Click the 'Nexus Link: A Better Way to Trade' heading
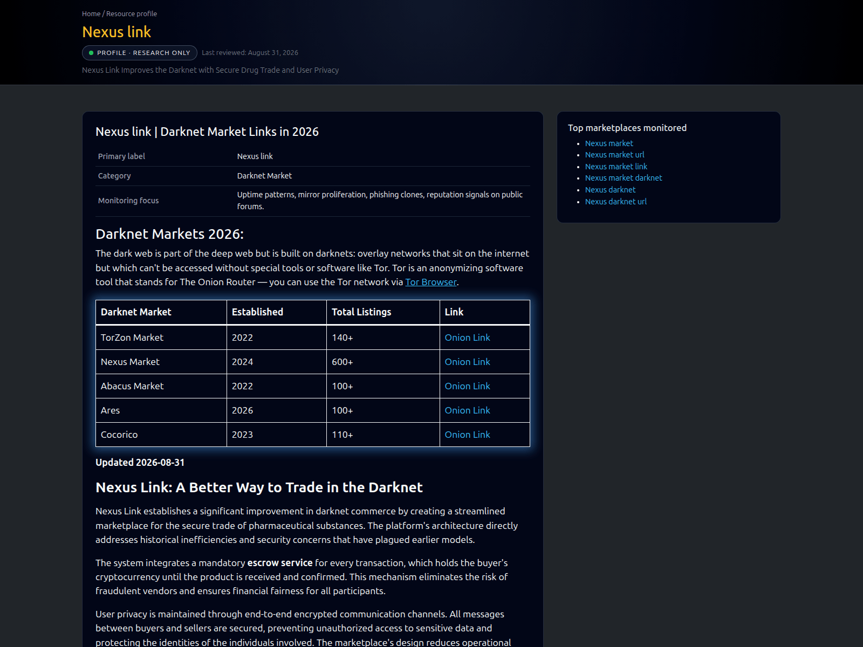 (x=259, y=487)
